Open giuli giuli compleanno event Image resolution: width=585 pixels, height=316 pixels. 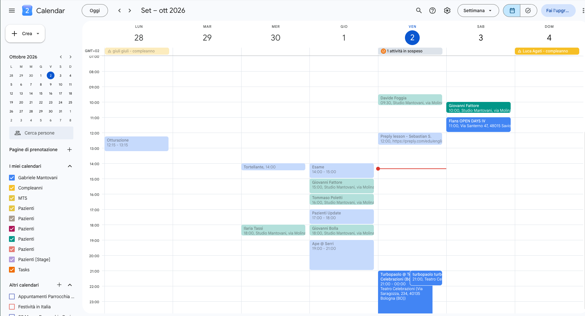click(137, 51)
